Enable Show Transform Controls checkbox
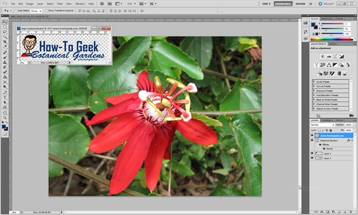The width and height of the screenshot is (358, 215). tap(47, 10)
